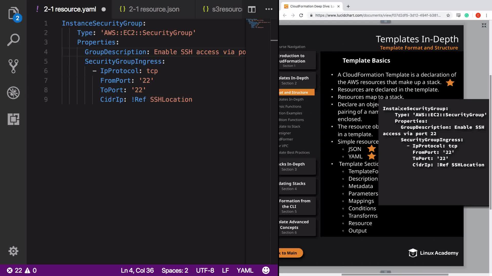Image resolution: width=492 pixels, height=276 pixels.
Task: Click the Spaces: 2 indentation setting
Action: click(x=175, y=270)
